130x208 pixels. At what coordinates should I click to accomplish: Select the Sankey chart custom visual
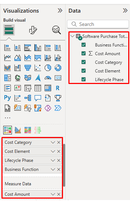8,130
